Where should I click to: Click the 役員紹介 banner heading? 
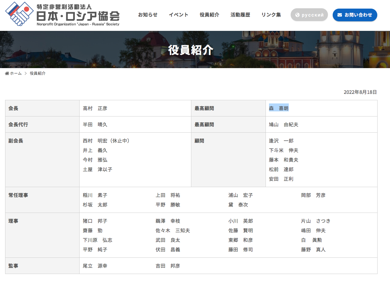click(x=191, y=50)
